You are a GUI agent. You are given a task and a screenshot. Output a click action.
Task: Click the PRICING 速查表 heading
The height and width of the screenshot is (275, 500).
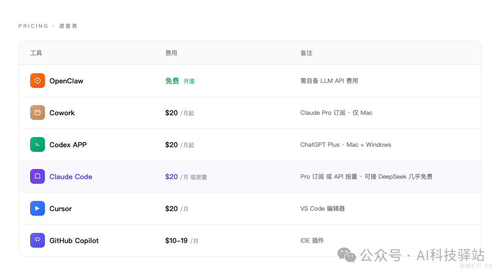[48, 26]
